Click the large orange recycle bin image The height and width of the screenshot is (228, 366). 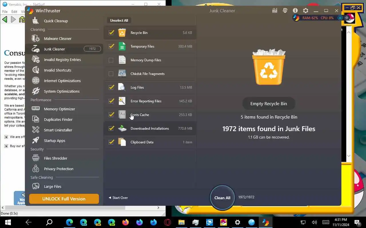pyautogui.click(x=269, y=67)
